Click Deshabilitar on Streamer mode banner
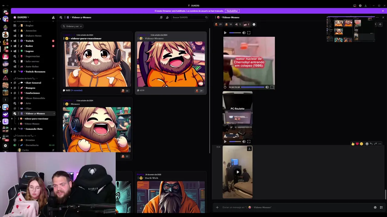The width and height of the screenshot is (387, 217). pyautogui.click(x=232, y=11)
